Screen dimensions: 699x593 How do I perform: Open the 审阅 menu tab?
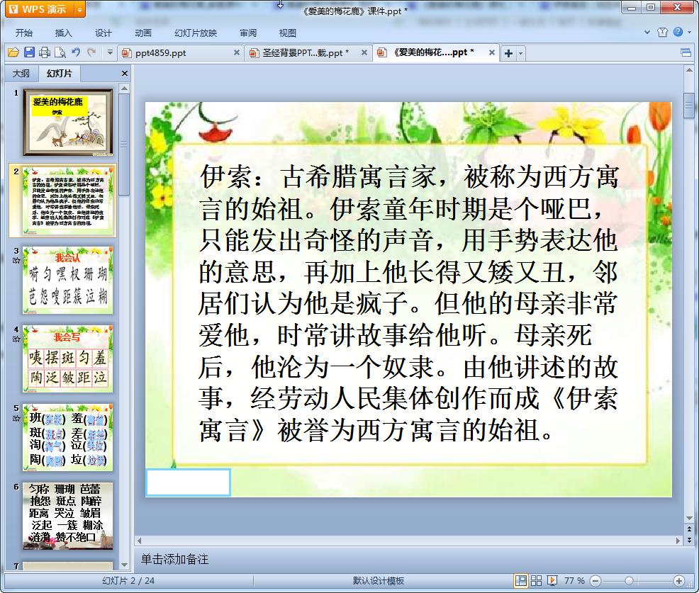[x=248, y=33]
